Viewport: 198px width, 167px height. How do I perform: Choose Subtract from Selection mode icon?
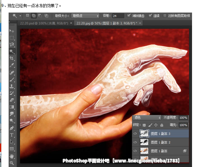40,16
